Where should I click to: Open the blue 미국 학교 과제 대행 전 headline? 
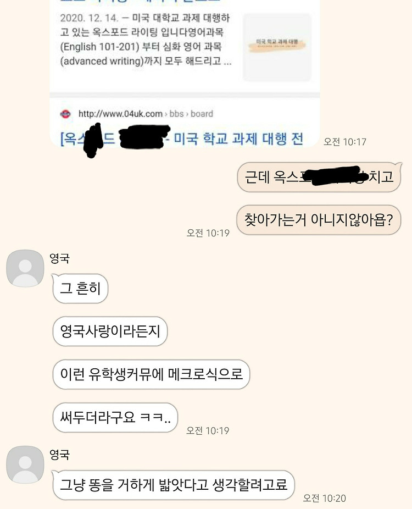click(x=182, y=139)
